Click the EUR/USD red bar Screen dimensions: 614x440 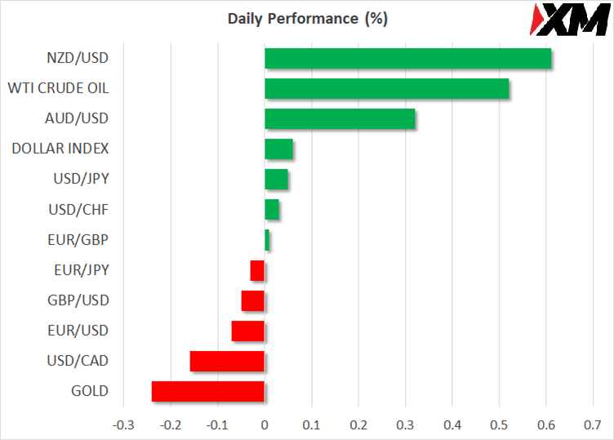point(248,331)
